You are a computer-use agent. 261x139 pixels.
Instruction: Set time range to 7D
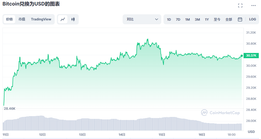click(x=178, y=19)
